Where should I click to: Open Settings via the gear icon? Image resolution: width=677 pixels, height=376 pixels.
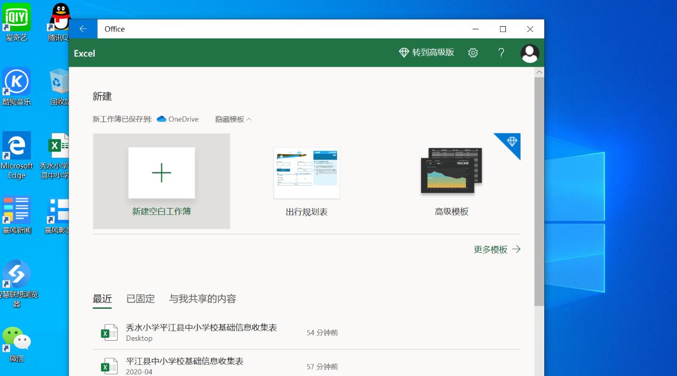(x=473, y=53)
